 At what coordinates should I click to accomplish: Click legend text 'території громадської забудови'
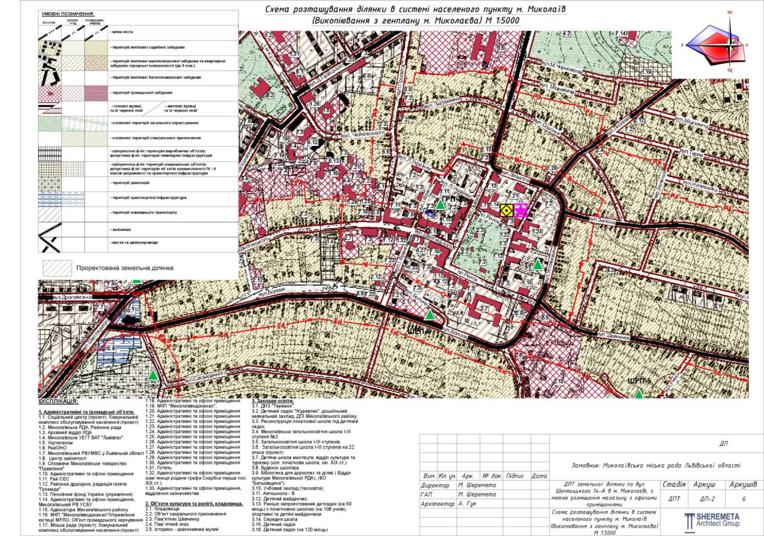click(141, 93)
